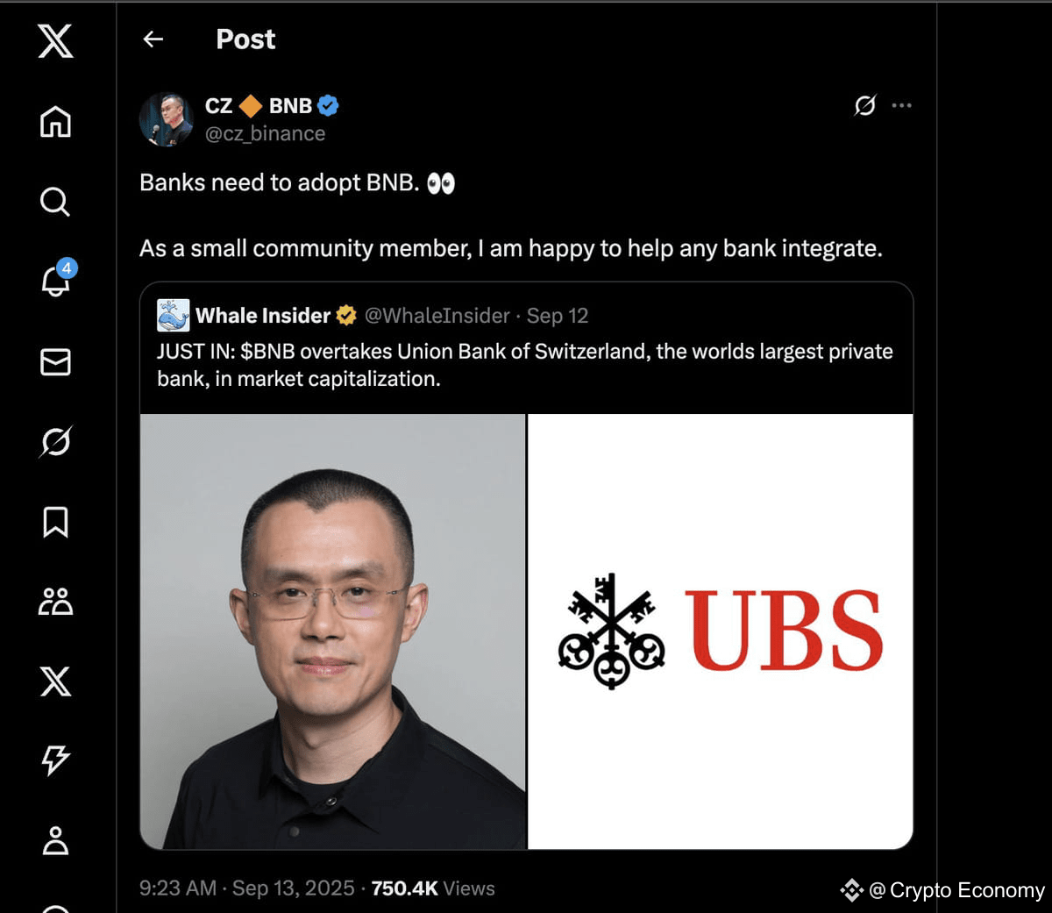Image resolution: width=1052 pixels, height=913 pixels.
Task: Click the X logo at top of sidebar
Action: coord(55,41)
